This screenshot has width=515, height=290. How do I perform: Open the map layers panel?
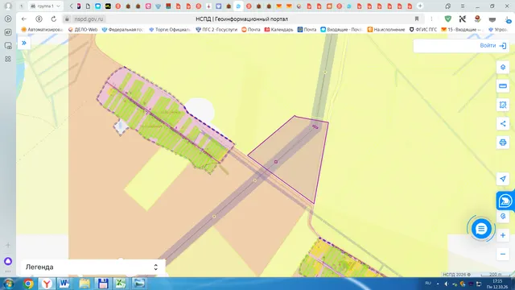pos(502,68)
